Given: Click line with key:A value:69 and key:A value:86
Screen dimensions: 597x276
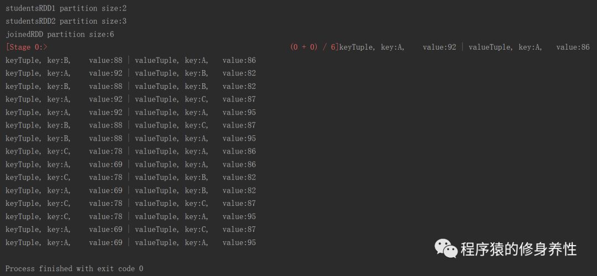Looking at the screenshot, I should coord(130,164).
